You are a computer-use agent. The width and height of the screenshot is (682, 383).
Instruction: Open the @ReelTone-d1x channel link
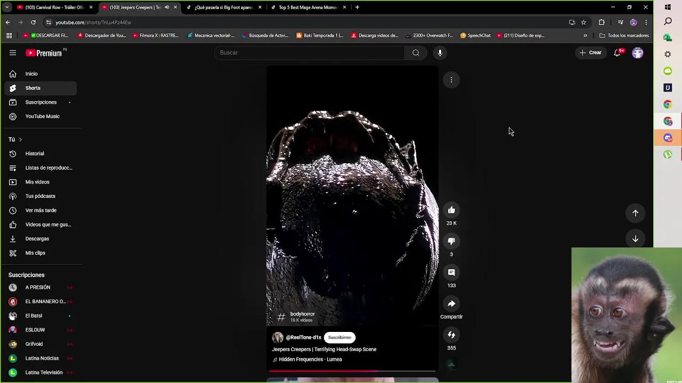pyautogui.click(x=304, y=337)
